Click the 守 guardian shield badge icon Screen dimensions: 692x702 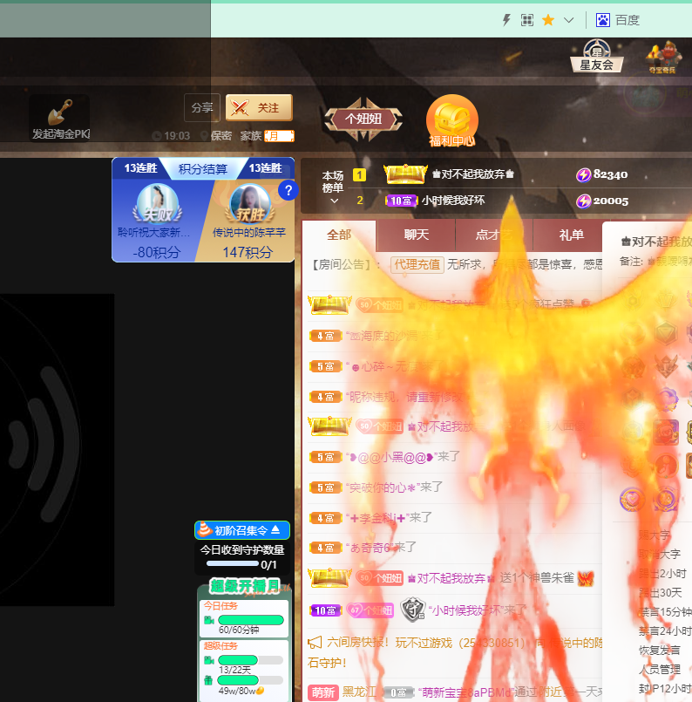412,610
